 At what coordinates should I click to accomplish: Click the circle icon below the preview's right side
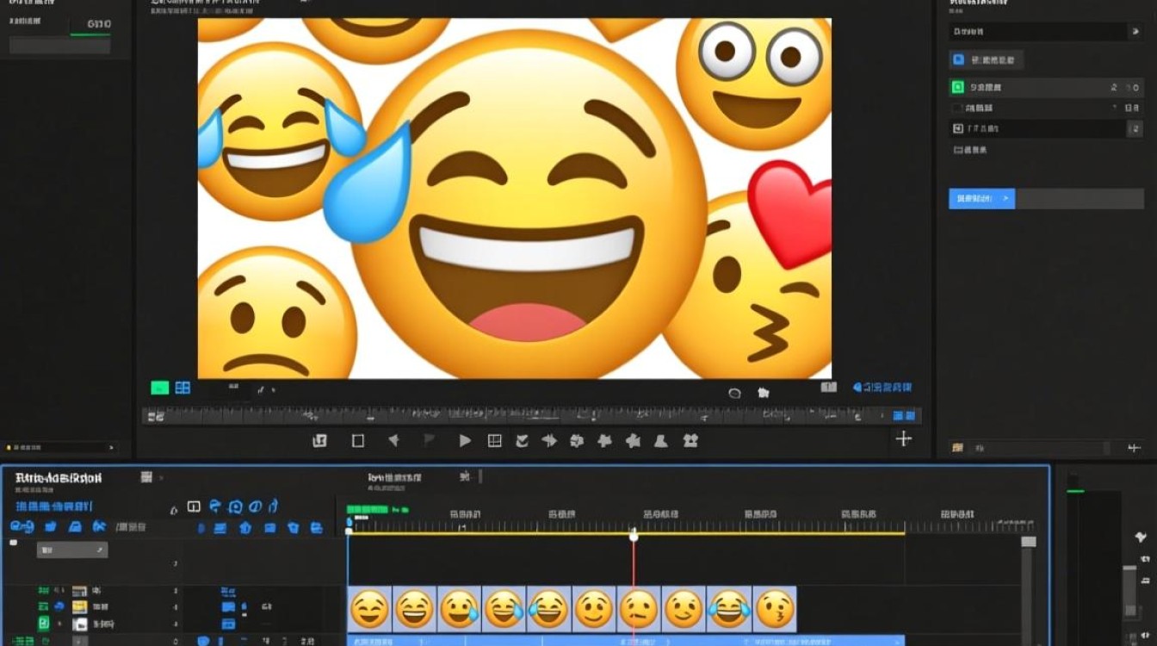tap(734, 393)
